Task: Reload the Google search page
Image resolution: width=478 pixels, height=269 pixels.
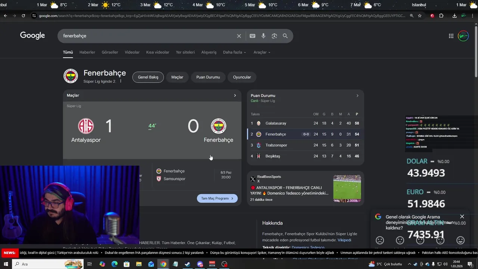Action: click(23, 16)
